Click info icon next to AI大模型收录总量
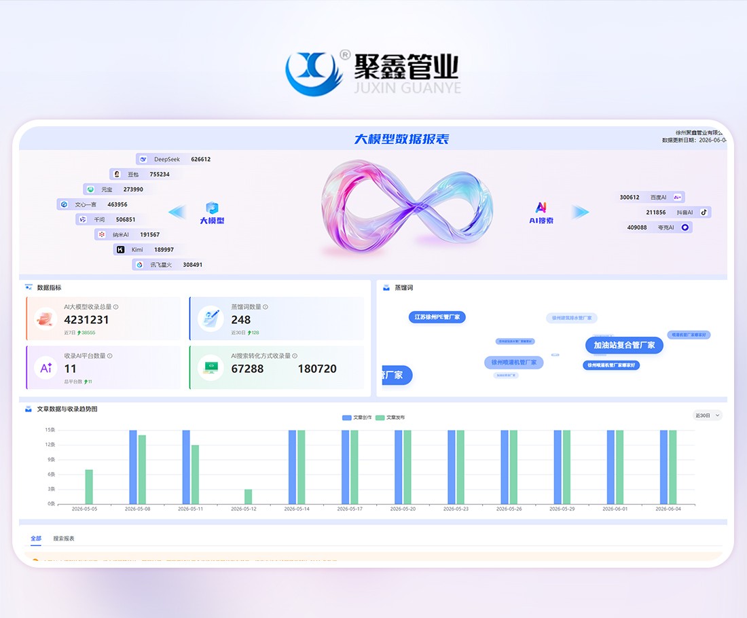Image resolution: width=747 pixels, height=618 pixels. (x=115, y=307)
